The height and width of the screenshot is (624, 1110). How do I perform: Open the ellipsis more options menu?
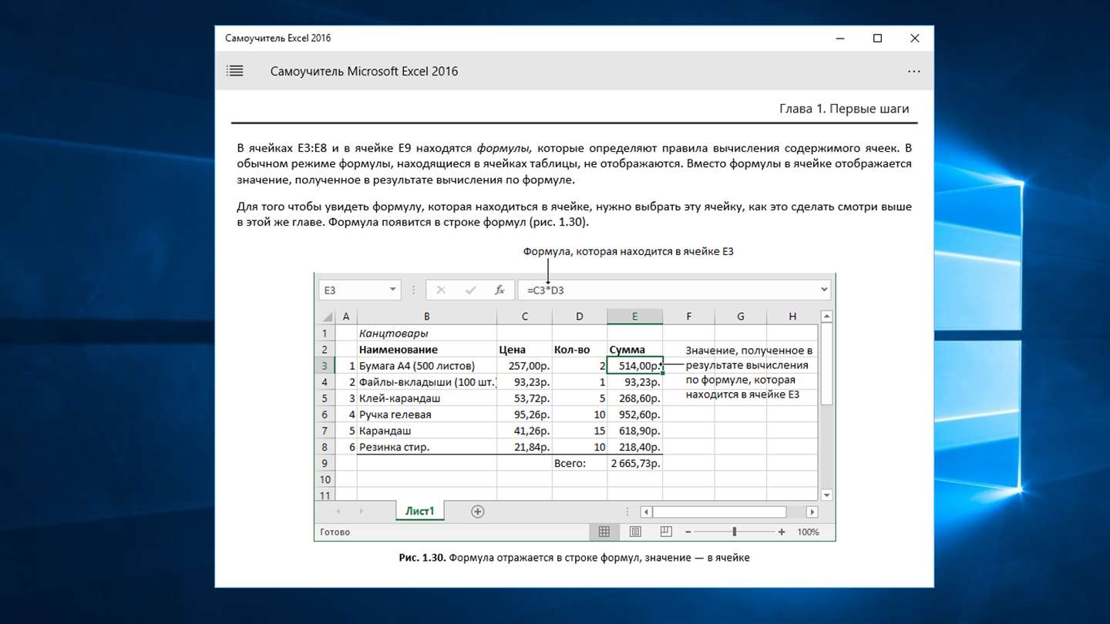tap(913, 71)
